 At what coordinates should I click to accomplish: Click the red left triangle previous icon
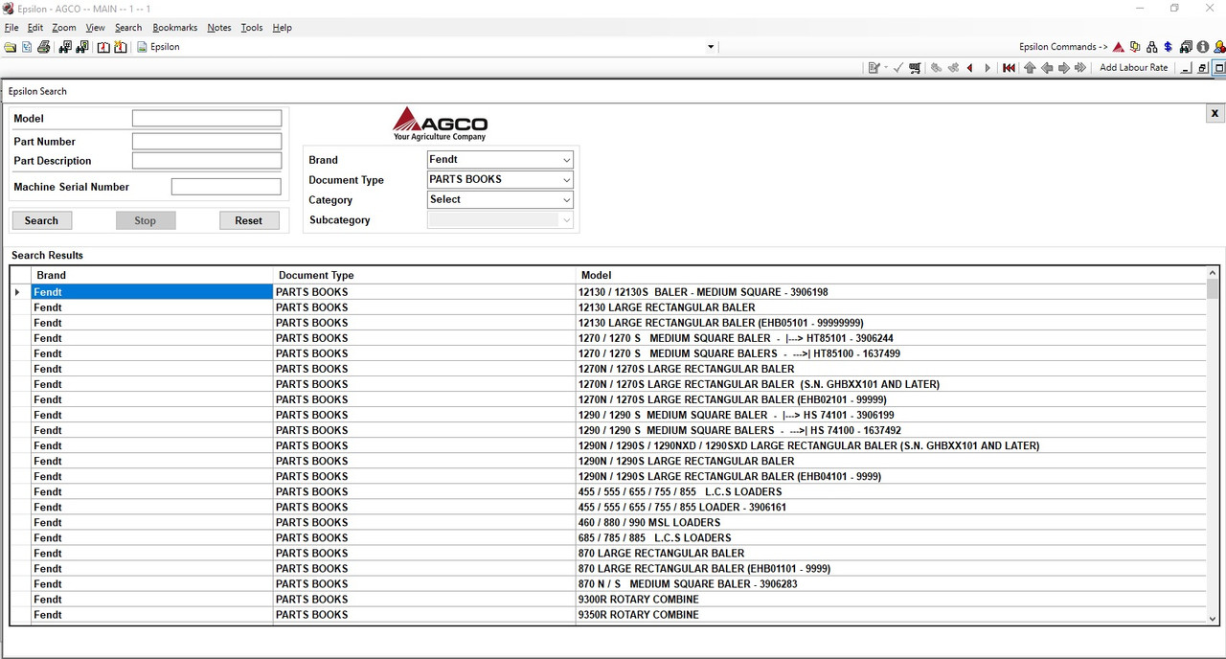click(x=969, y=68)
